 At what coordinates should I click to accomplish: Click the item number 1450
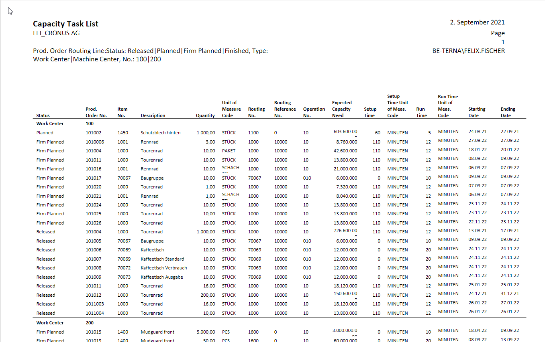[x=122, y=133]
